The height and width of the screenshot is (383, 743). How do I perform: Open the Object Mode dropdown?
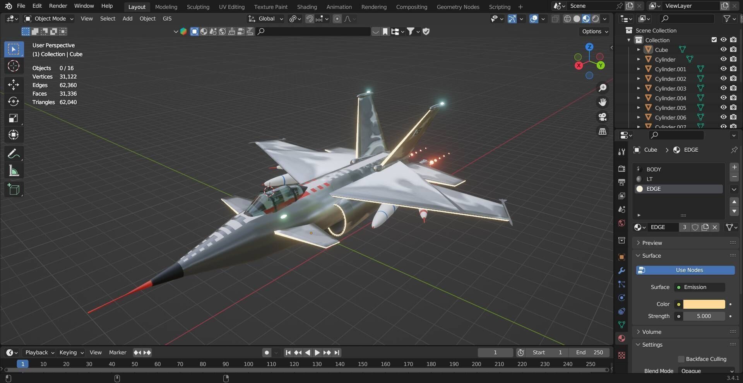tap(48, 19)
